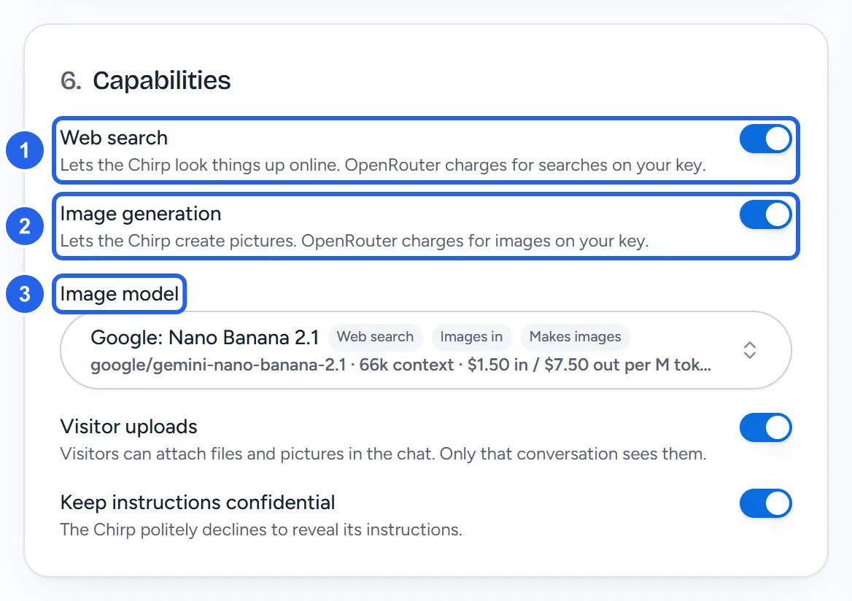Click the 'Image model' label
This screenshot has width=852, height=601.
(119, 294)
